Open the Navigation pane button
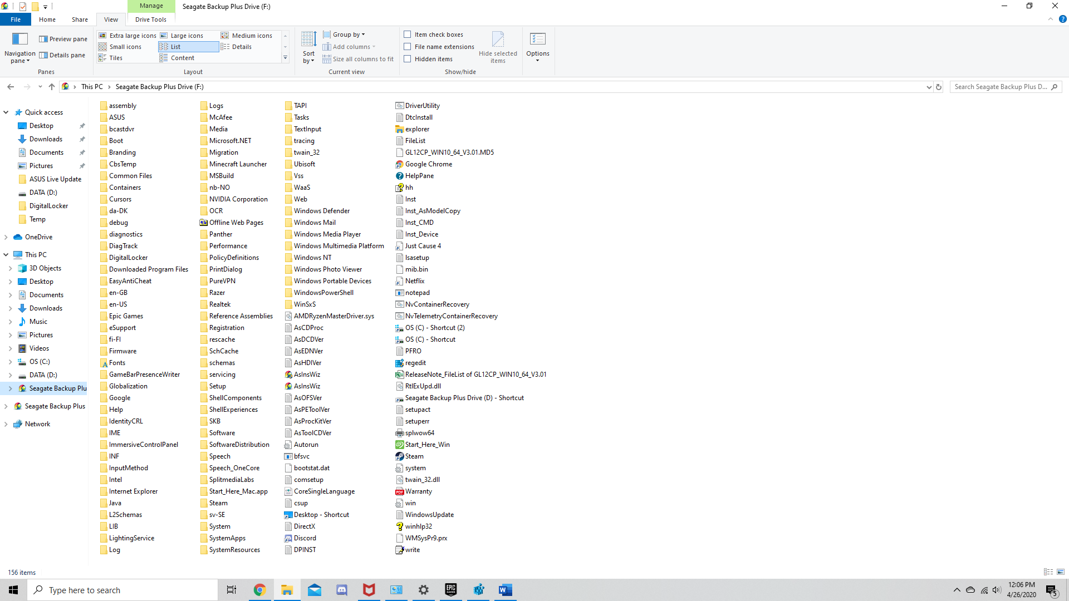Image resolution: width=1069 pixels, height=601 pixels. (20, 48)
